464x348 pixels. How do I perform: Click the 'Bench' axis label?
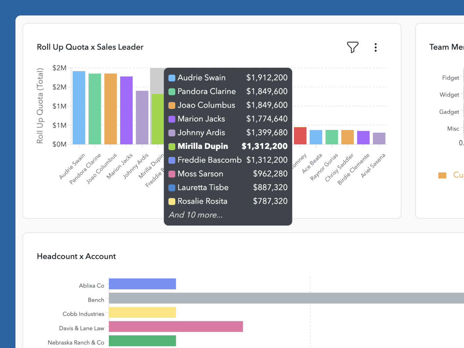tap(96, 300)
